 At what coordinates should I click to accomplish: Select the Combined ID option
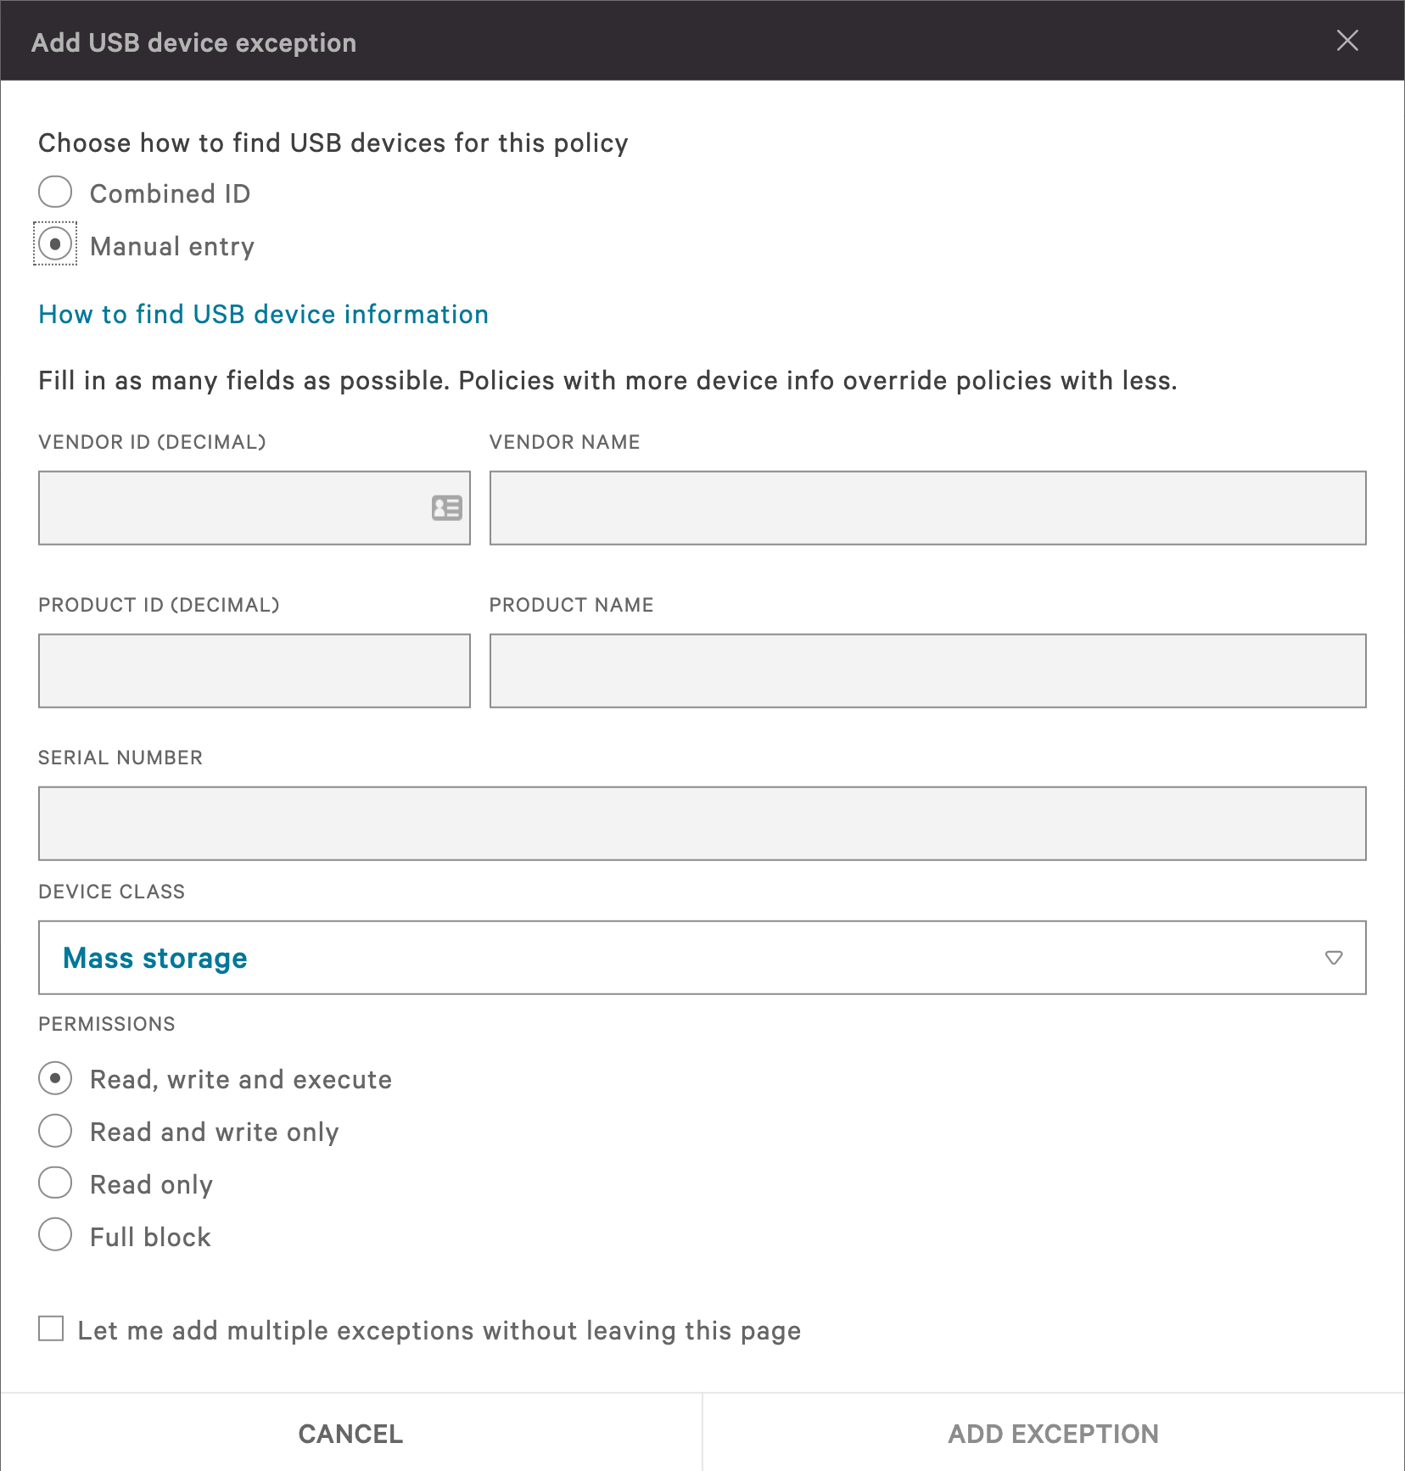coord(54,193)
